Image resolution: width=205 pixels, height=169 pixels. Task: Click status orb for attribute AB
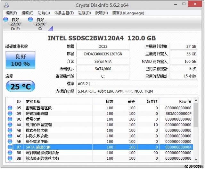pos(10,130)
